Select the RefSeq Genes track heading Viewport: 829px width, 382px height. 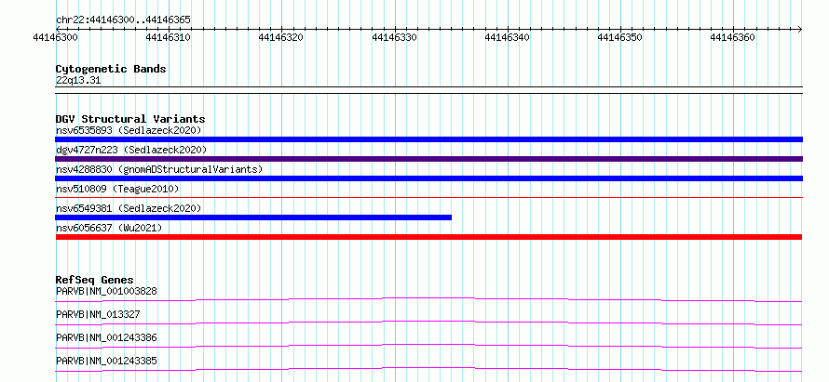(95, 280)
